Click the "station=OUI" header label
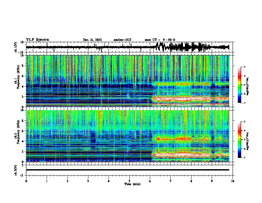 [x=122, y=40]
